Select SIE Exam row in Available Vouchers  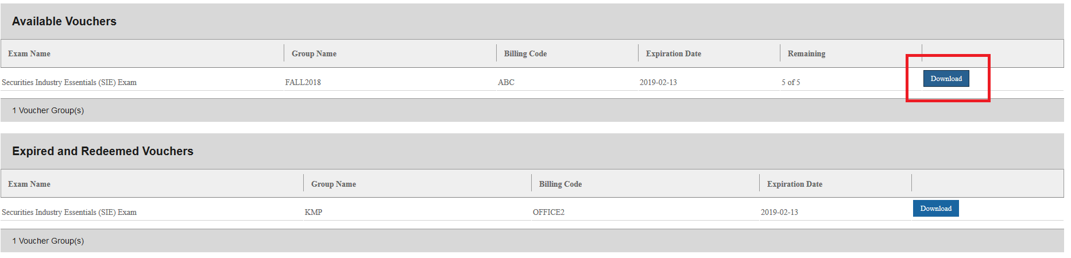click(69, 83)
